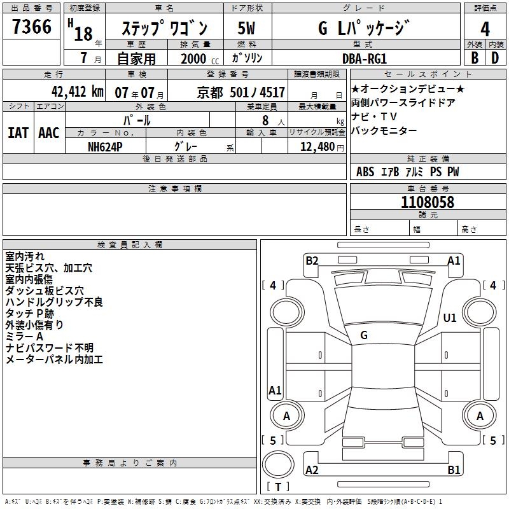Click the interior color グレー

[186, 146]
